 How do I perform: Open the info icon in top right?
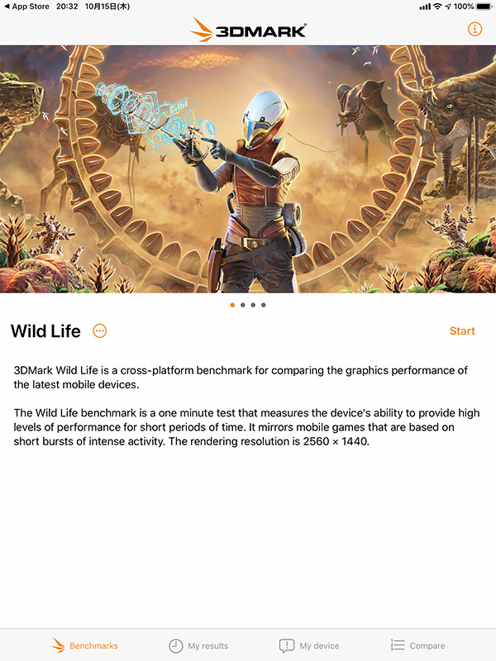(475, 29)
